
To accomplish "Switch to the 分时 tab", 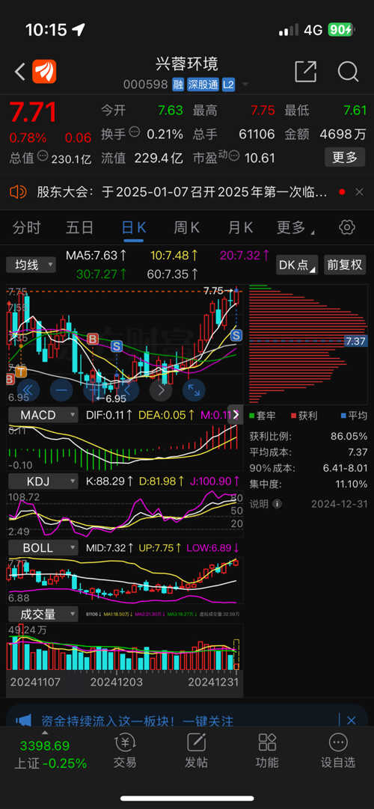I will pyautogui.click(x=26, y=227).
